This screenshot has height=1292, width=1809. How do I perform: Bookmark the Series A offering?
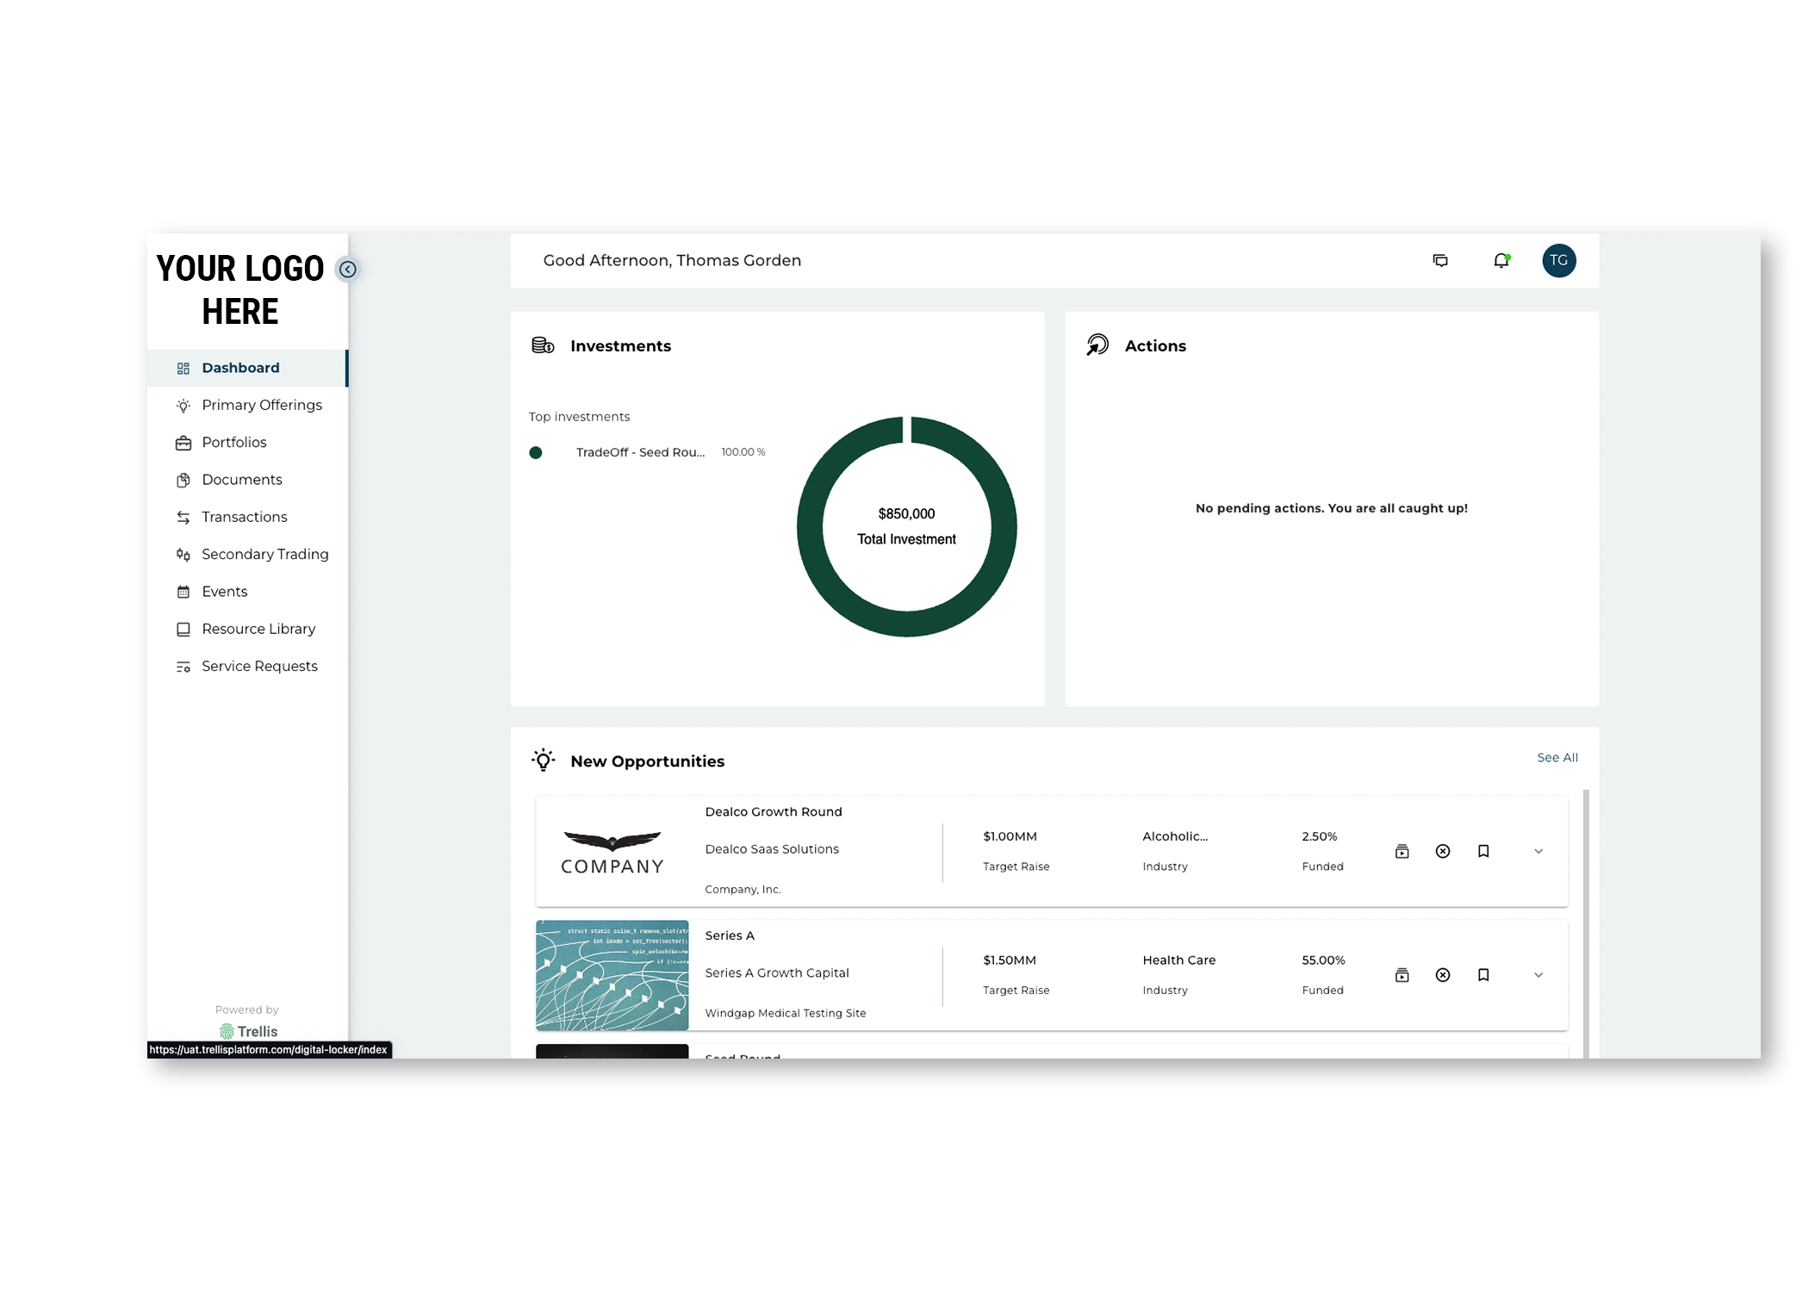coord(1483,975)
